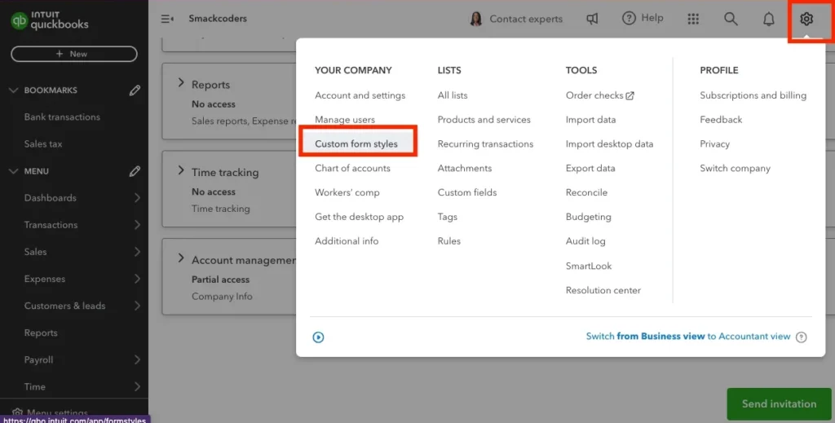
Task: Open Bank transactions bookmark
Action: [x=62, y=117]
